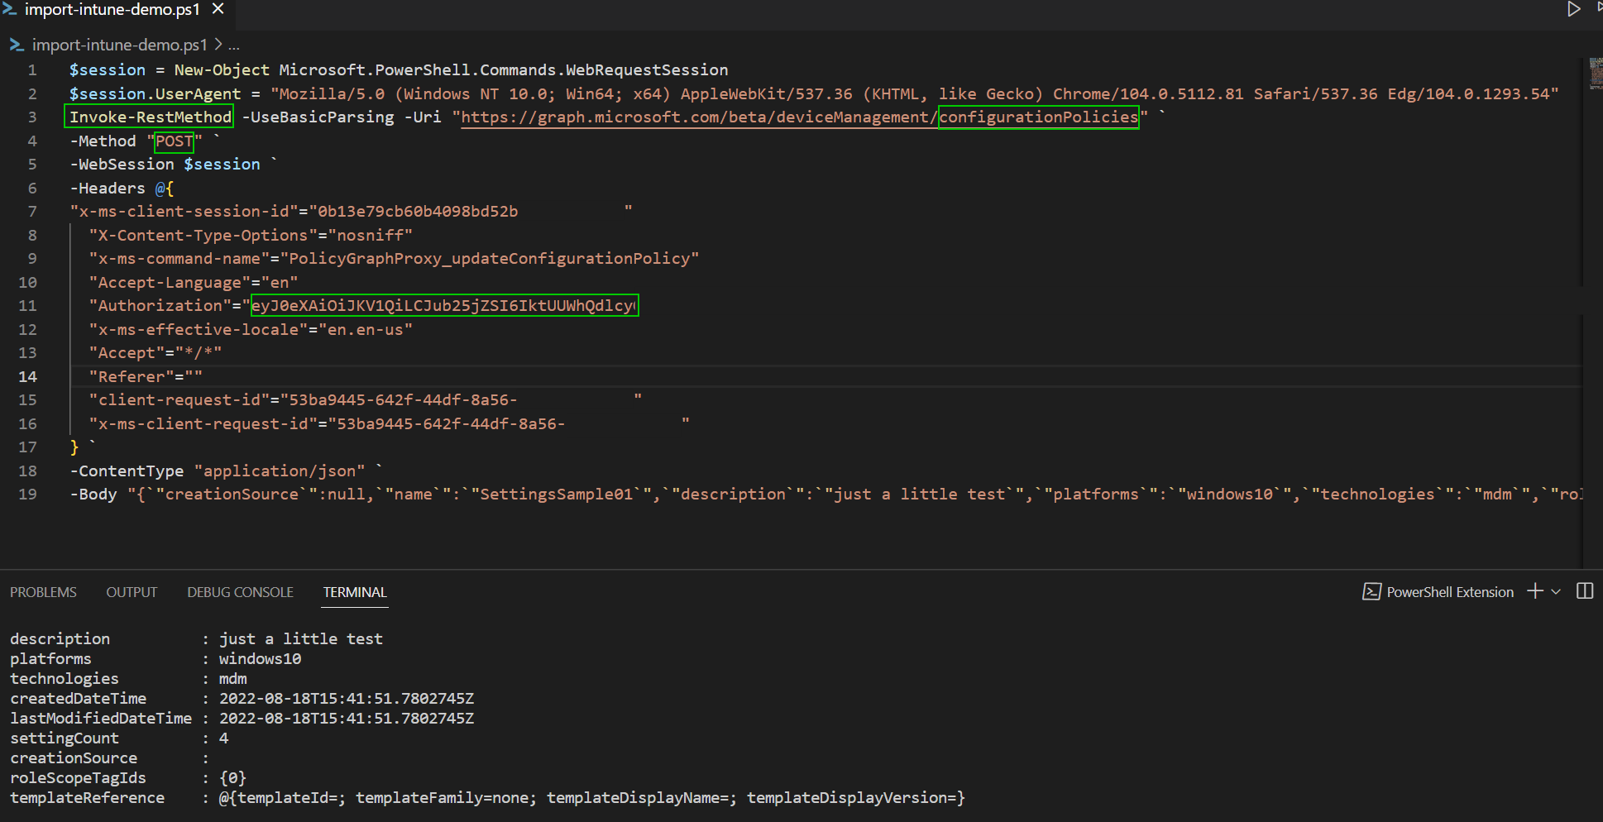Click the settingCount value 4
The width and height of the screenshot is (1603, 822).
[x=223, y=738]
